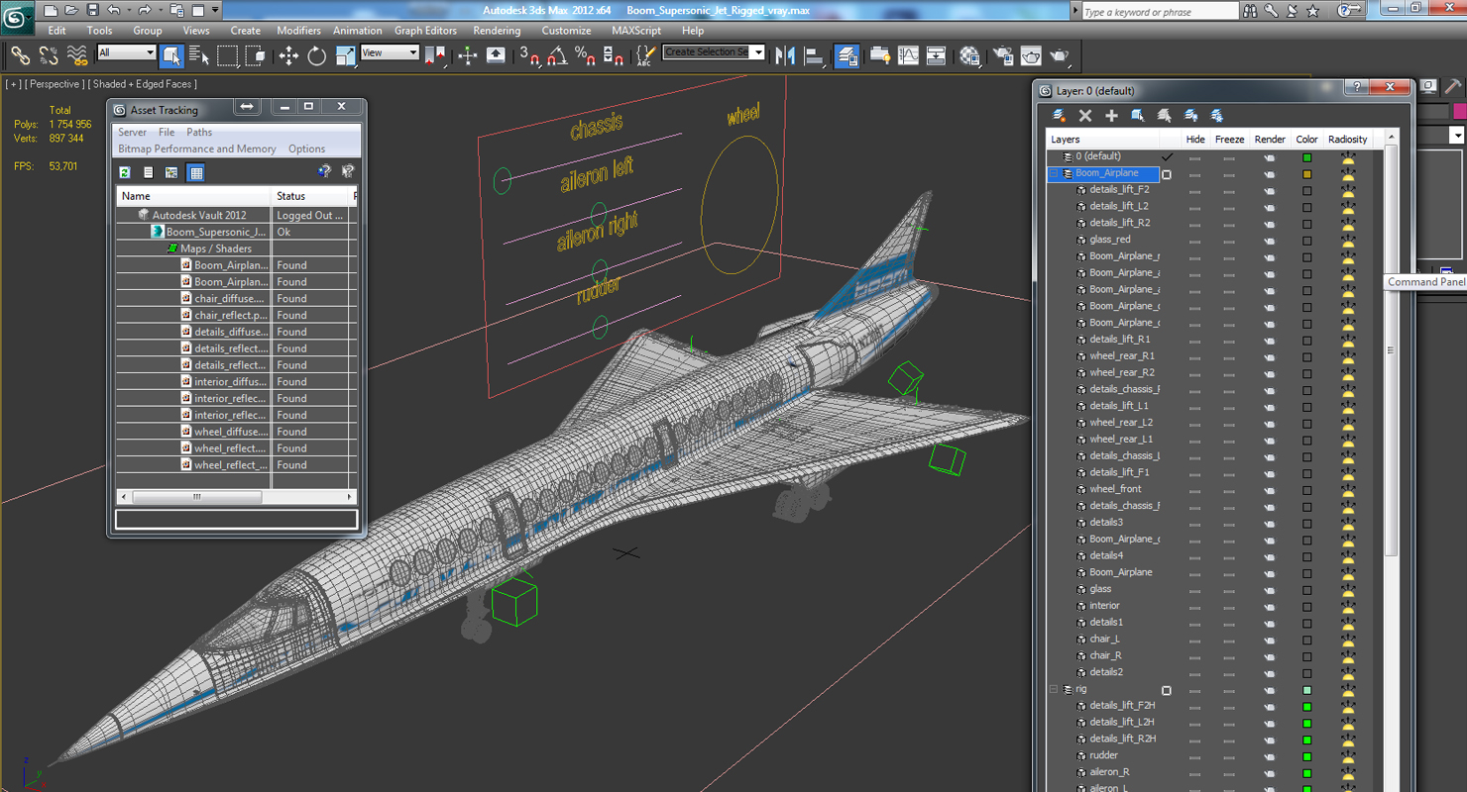Toggle Angle Snap in main toolbar
This screenshot has height=792, width=1467.
point(557,55)
